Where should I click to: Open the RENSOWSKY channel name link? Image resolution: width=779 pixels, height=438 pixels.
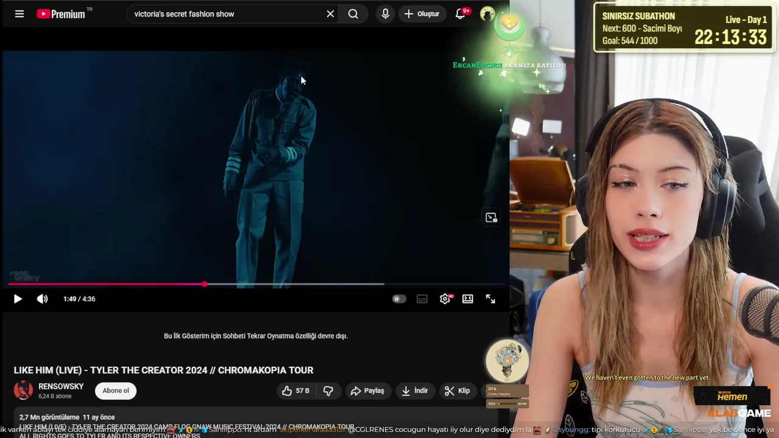pyautogui.click(x=61, y=386)
